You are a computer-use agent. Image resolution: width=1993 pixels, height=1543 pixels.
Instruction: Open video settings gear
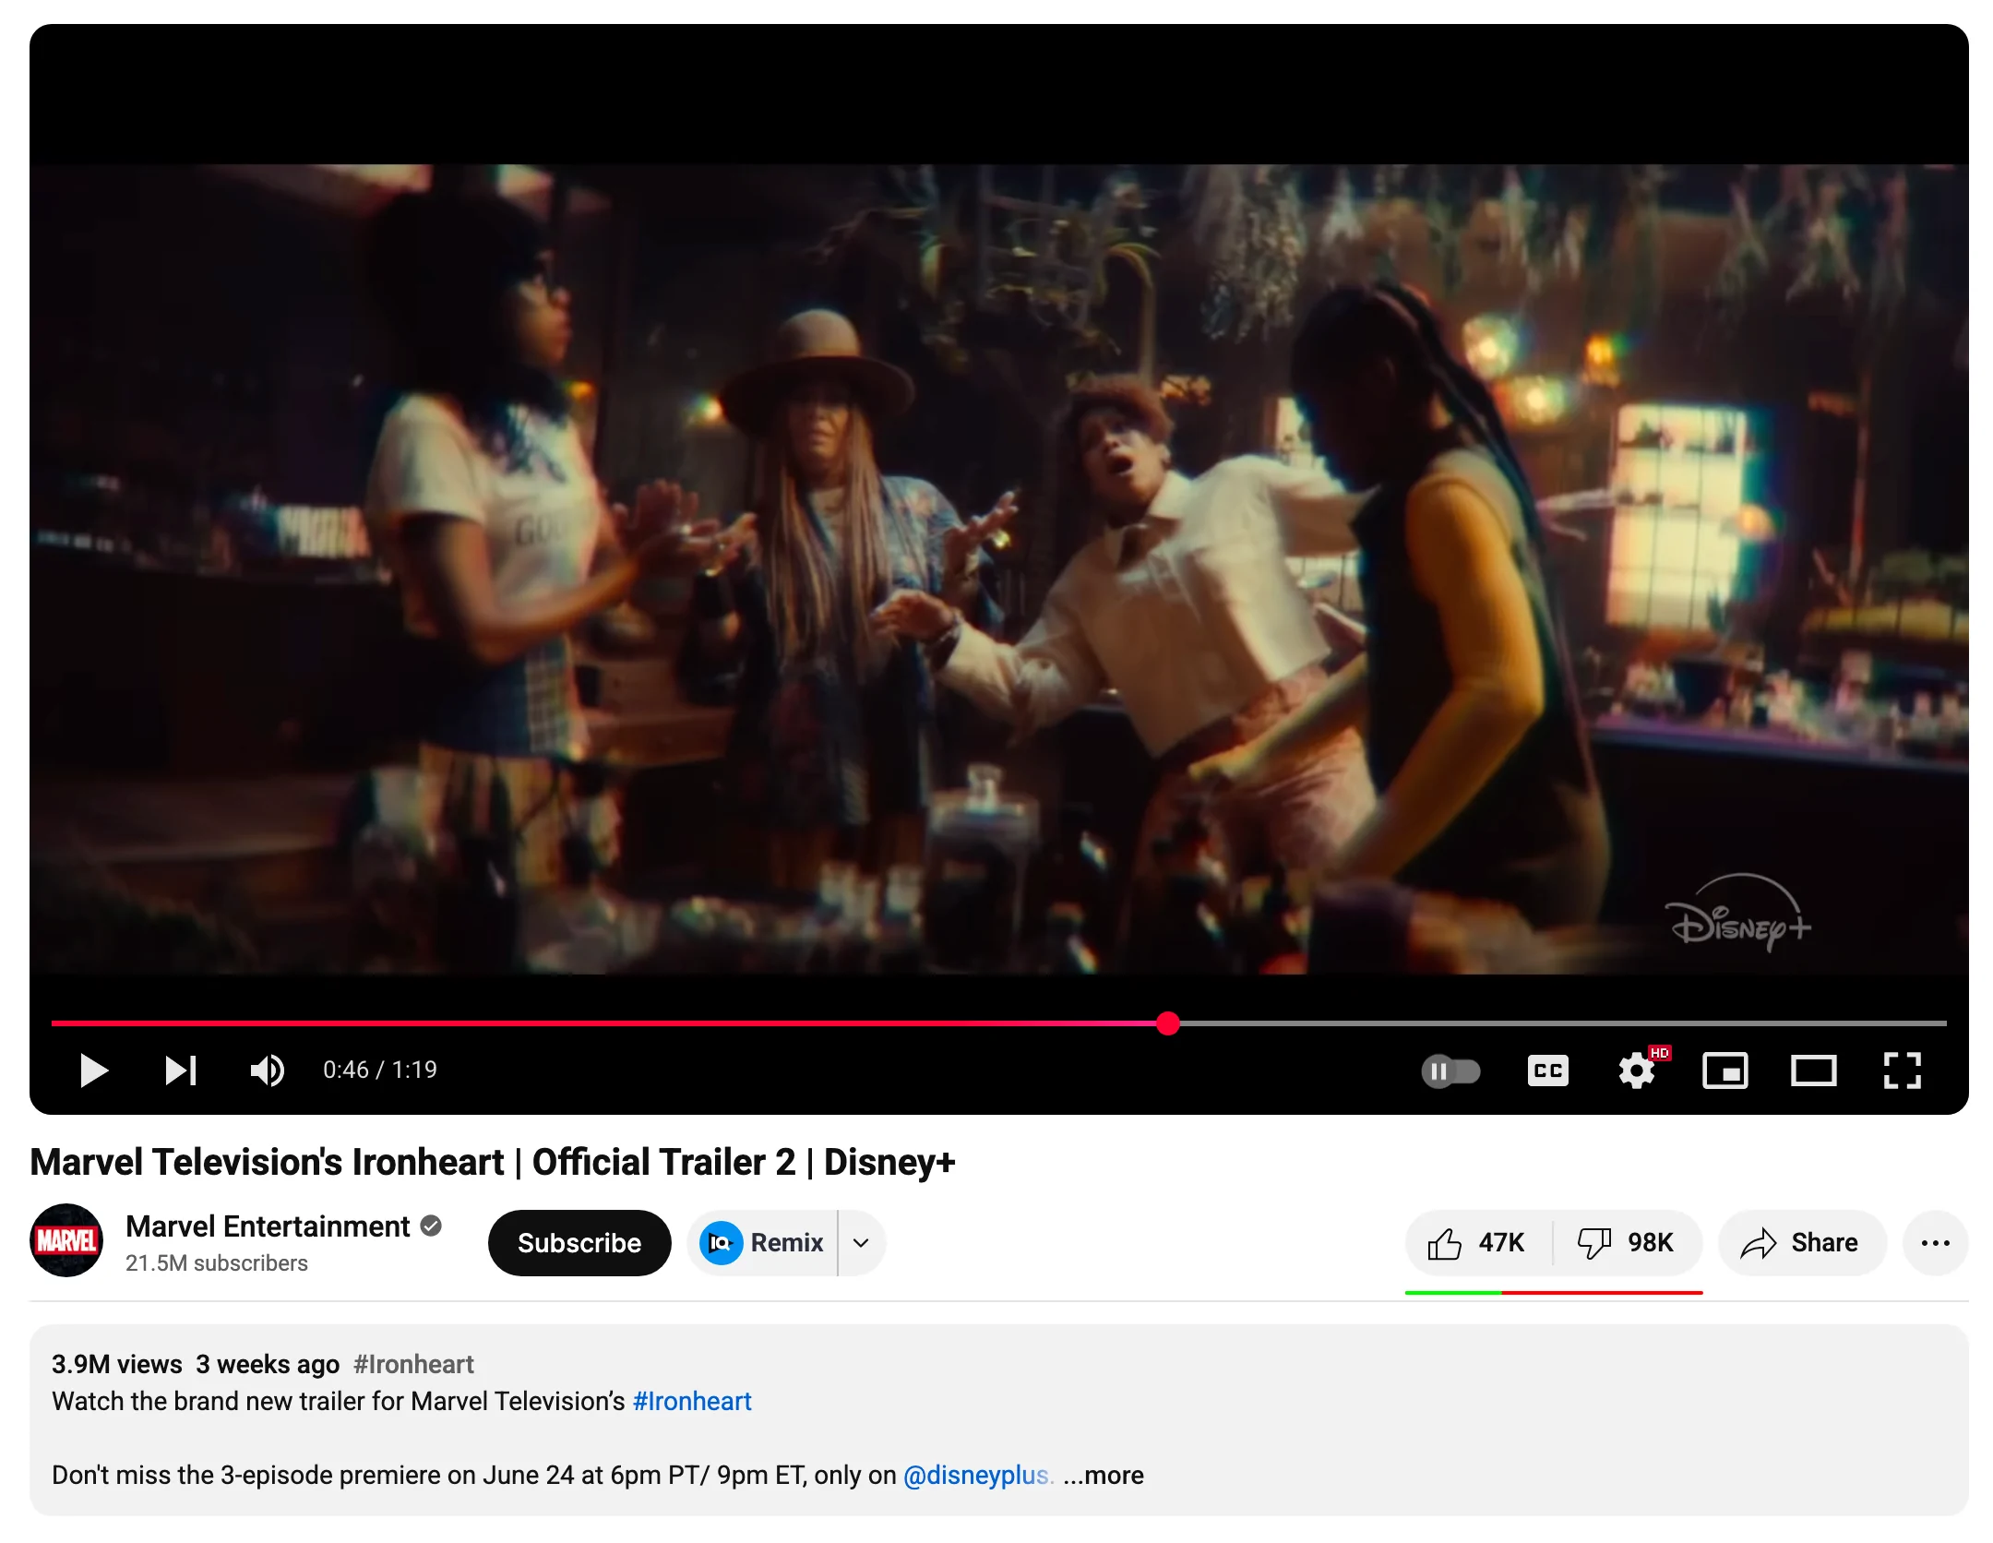(1638, 1071)
